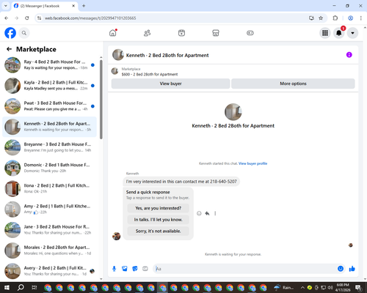Focus the Aa message input field
The height and width of the screenshot is (293, 367).
pyautogui.click(x=244, y=269)
